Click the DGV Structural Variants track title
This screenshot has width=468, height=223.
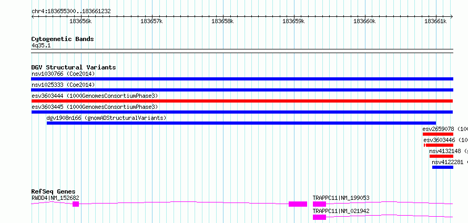74,67
